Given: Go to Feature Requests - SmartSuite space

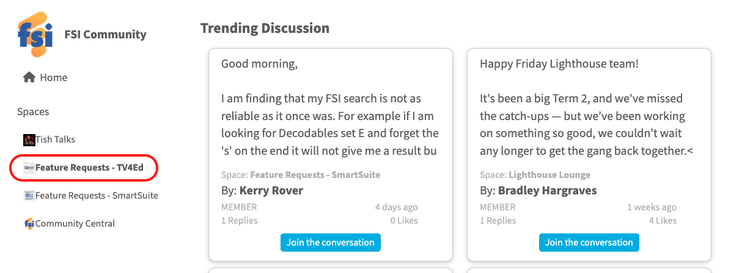Looking at the screenshot, I should point(97,196).
